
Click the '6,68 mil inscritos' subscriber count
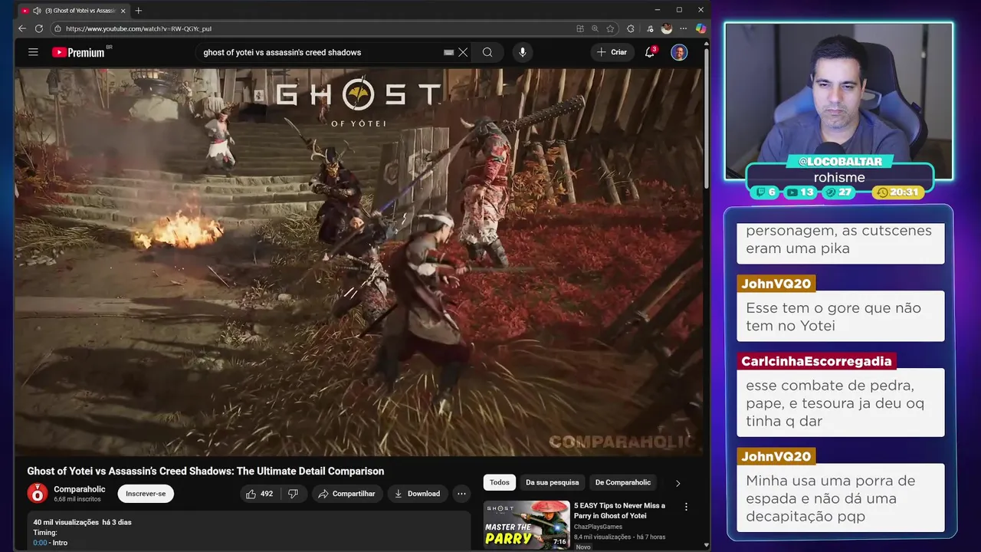click(77, 499)
